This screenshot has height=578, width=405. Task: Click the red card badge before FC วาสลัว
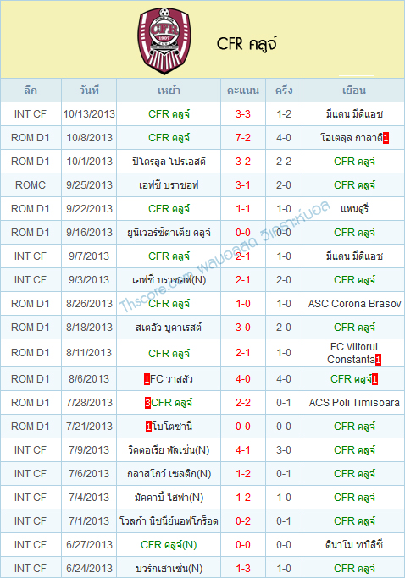point(147,379)
